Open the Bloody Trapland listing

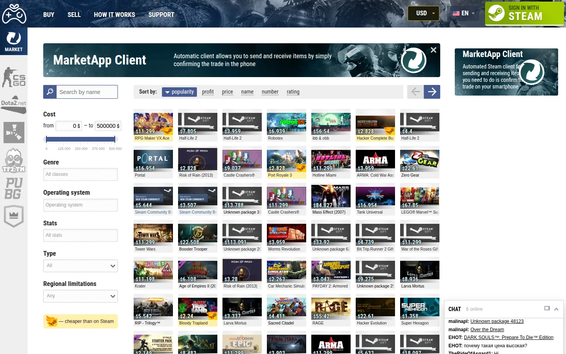[198, 310]
